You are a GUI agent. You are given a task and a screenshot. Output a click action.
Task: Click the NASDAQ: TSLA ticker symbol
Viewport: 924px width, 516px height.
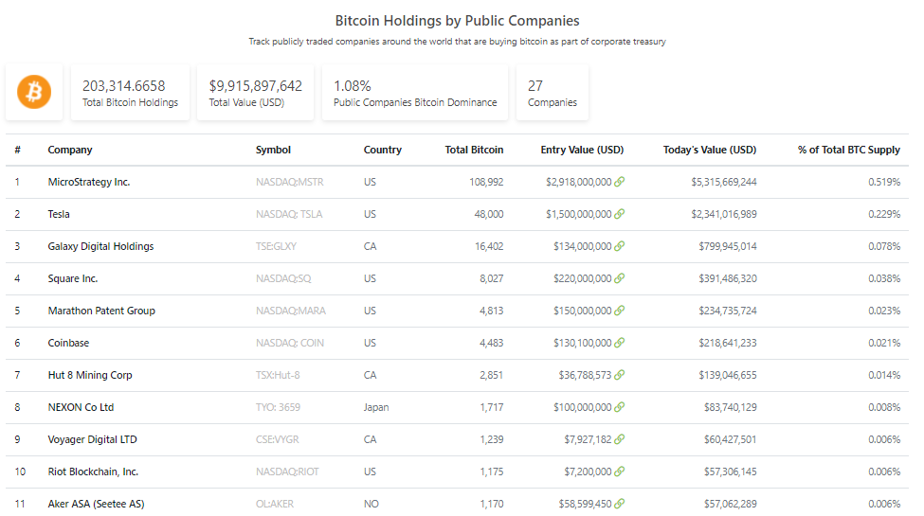(289, 214)
